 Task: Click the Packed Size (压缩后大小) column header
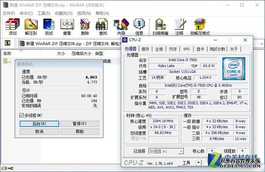tap(80, 54)
